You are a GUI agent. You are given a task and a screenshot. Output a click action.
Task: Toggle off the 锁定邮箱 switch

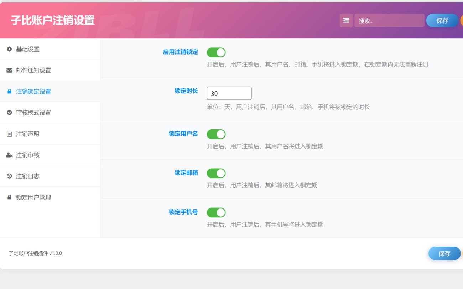[216, 173]
